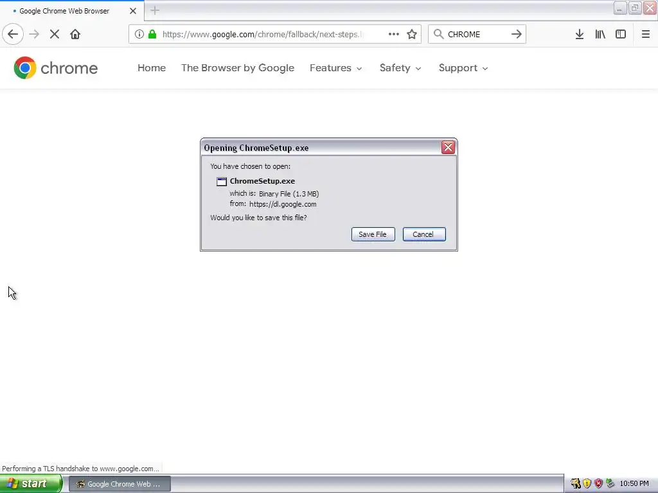Click the ChromeSetup.exe file icon in dialog
The image size is (658, 493).
coord(221,181)
